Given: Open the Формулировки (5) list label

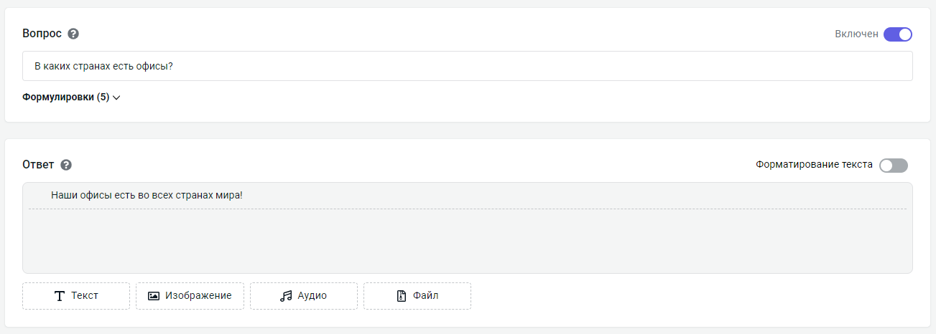Looking at the screenshot, I should (65, 97).
